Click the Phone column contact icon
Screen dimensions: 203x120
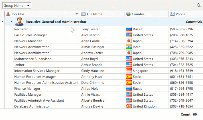[x=172, y=14]
